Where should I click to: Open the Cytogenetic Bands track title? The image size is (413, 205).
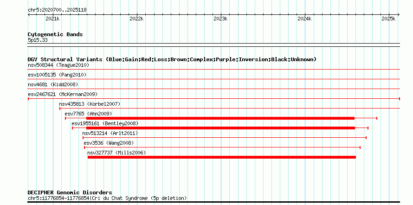[55, 34]
